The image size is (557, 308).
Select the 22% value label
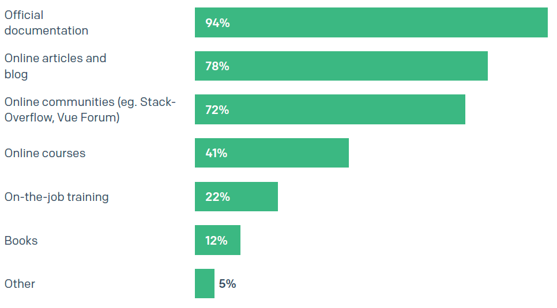217,197
